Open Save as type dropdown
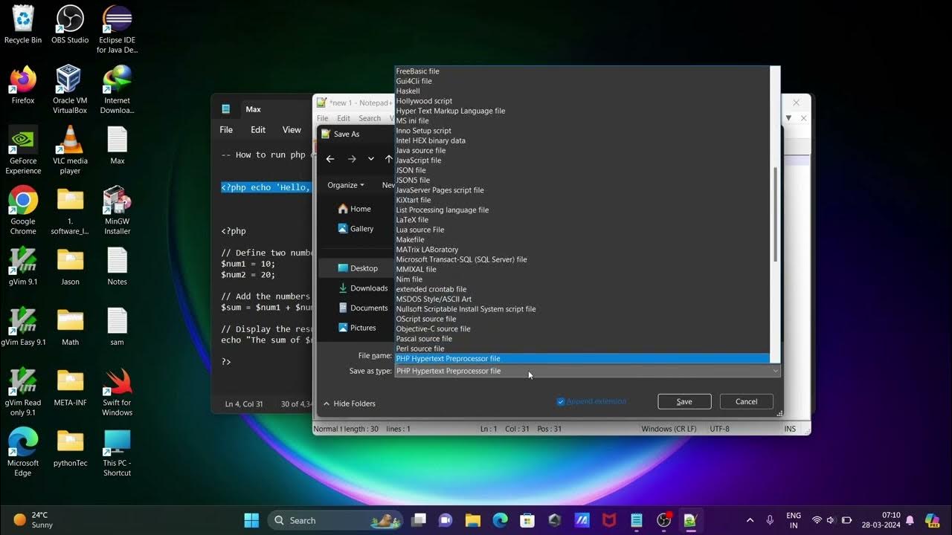 coord(588,371)
